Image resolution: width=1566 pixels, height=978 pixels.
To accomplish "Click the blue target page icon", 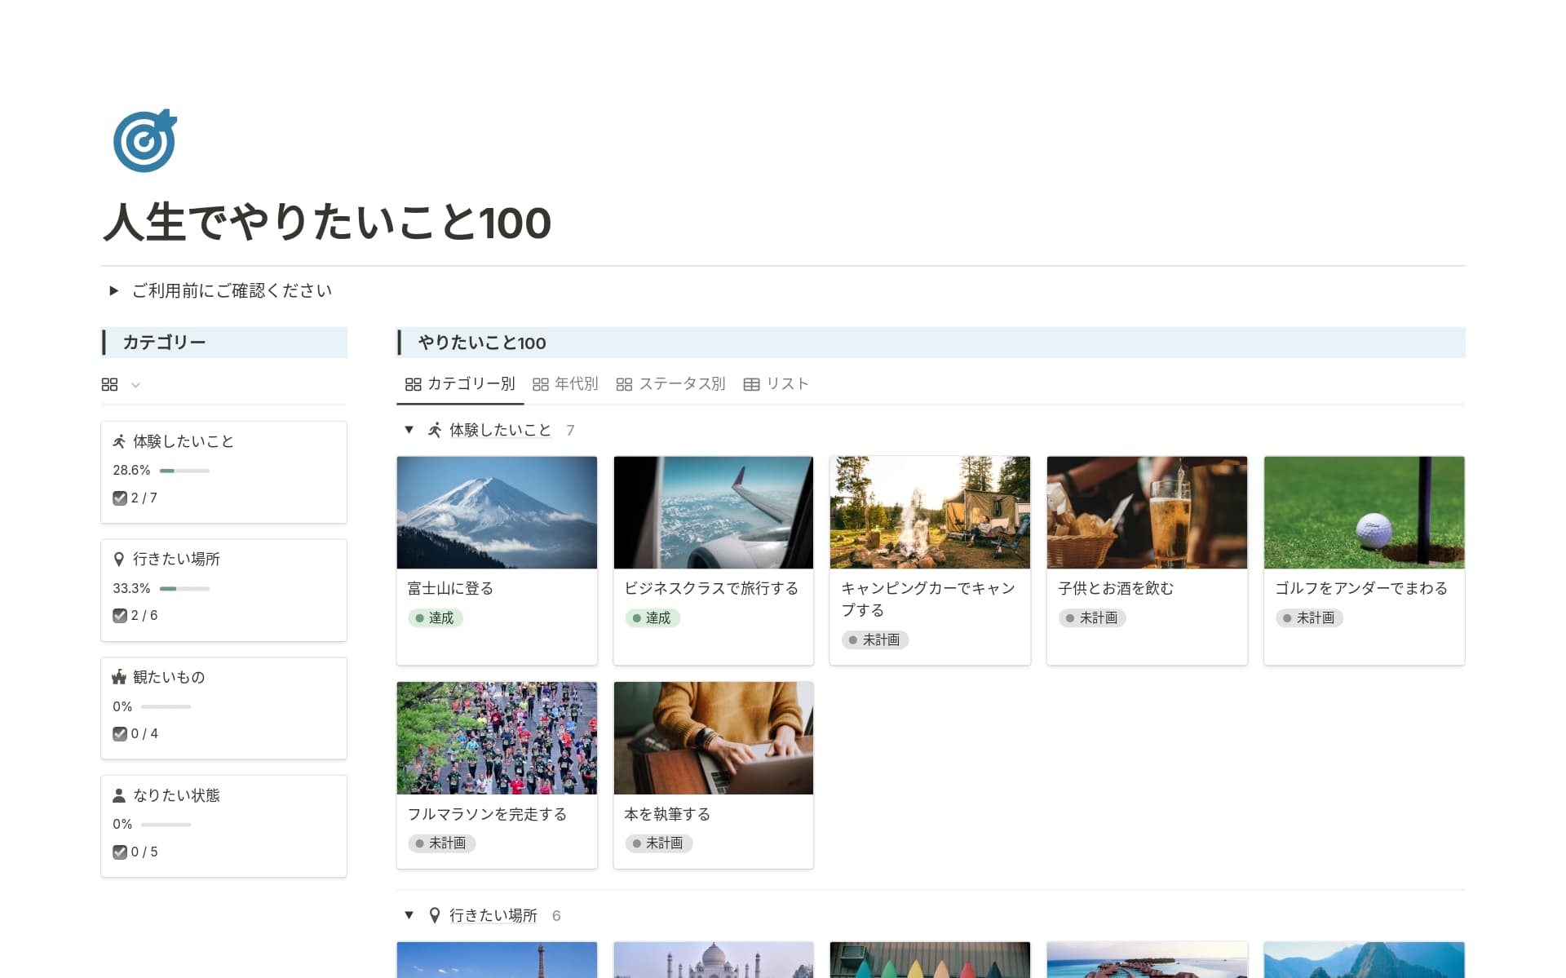I will coord(144,141).
